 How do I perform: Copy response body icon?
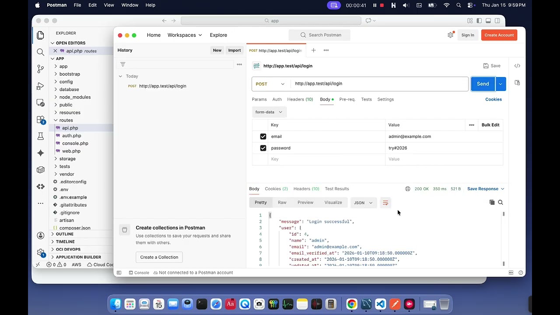click(492, 202)
